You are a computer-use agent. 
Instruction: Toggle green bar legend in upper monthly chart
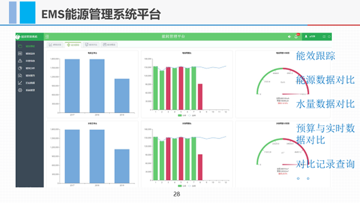(x=181, y=116)
